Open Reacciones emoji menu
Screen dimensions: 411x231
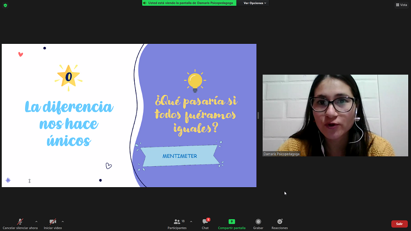[279, 224]
